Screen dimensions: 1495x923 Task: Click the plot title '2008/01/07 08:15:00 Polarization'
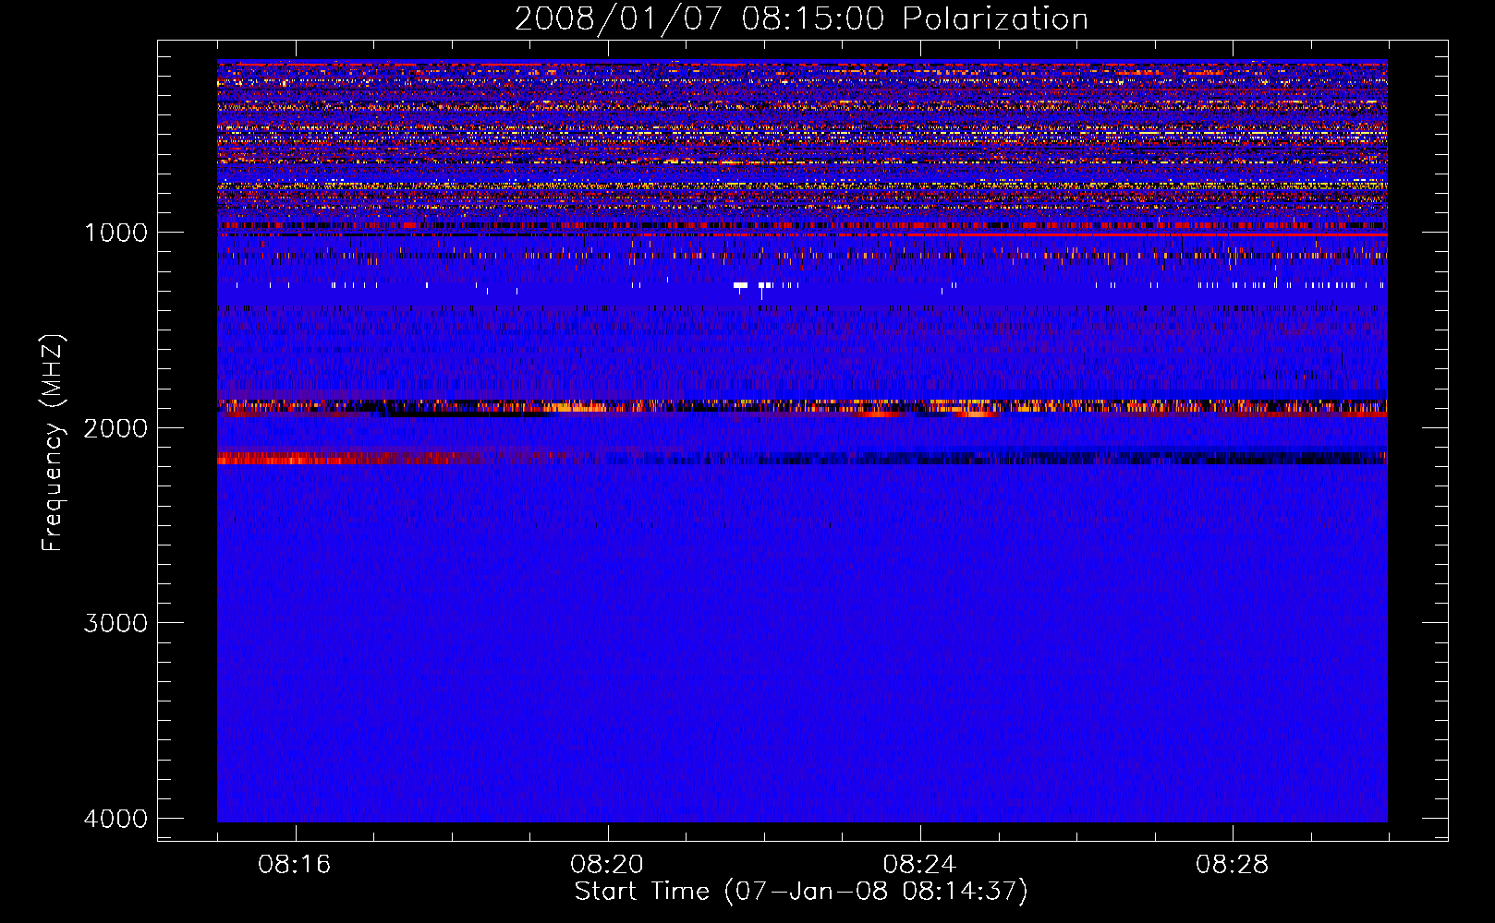click(801, 18)
